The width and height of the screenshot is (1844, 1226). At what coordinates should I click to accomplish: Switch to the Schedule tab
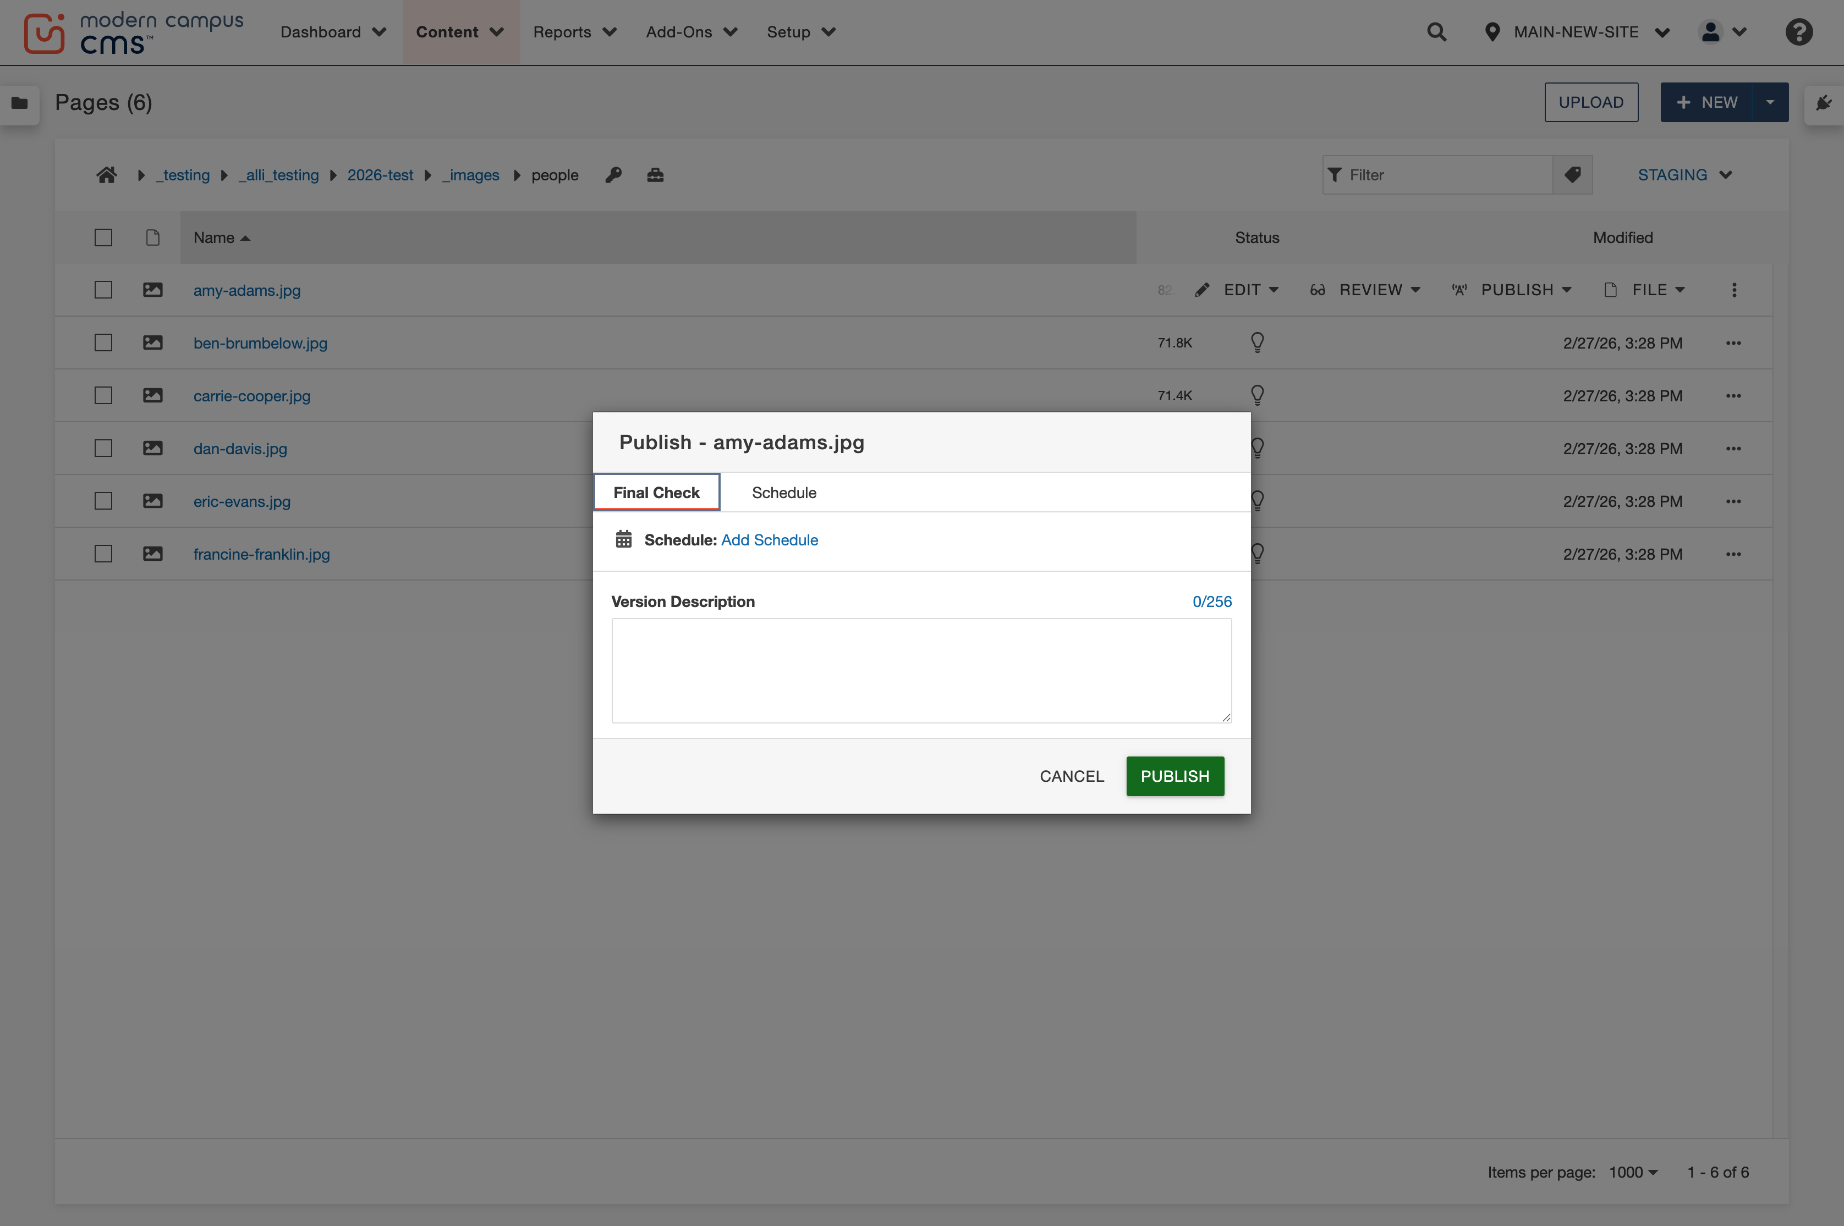pos(784,493)
